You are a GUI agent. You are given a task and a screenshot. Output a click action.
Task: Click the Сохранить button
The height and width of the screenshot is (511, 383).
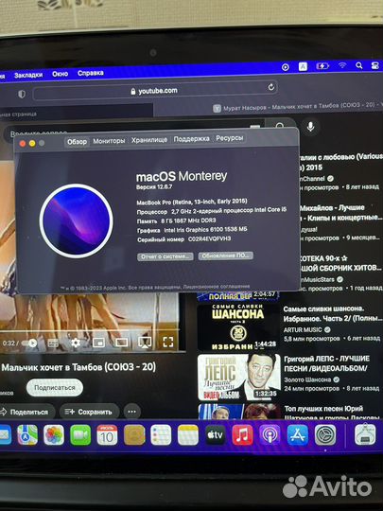[89, 412]
